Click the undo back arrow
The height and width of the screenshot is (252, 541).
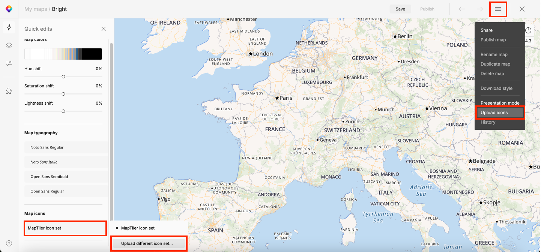462,9
